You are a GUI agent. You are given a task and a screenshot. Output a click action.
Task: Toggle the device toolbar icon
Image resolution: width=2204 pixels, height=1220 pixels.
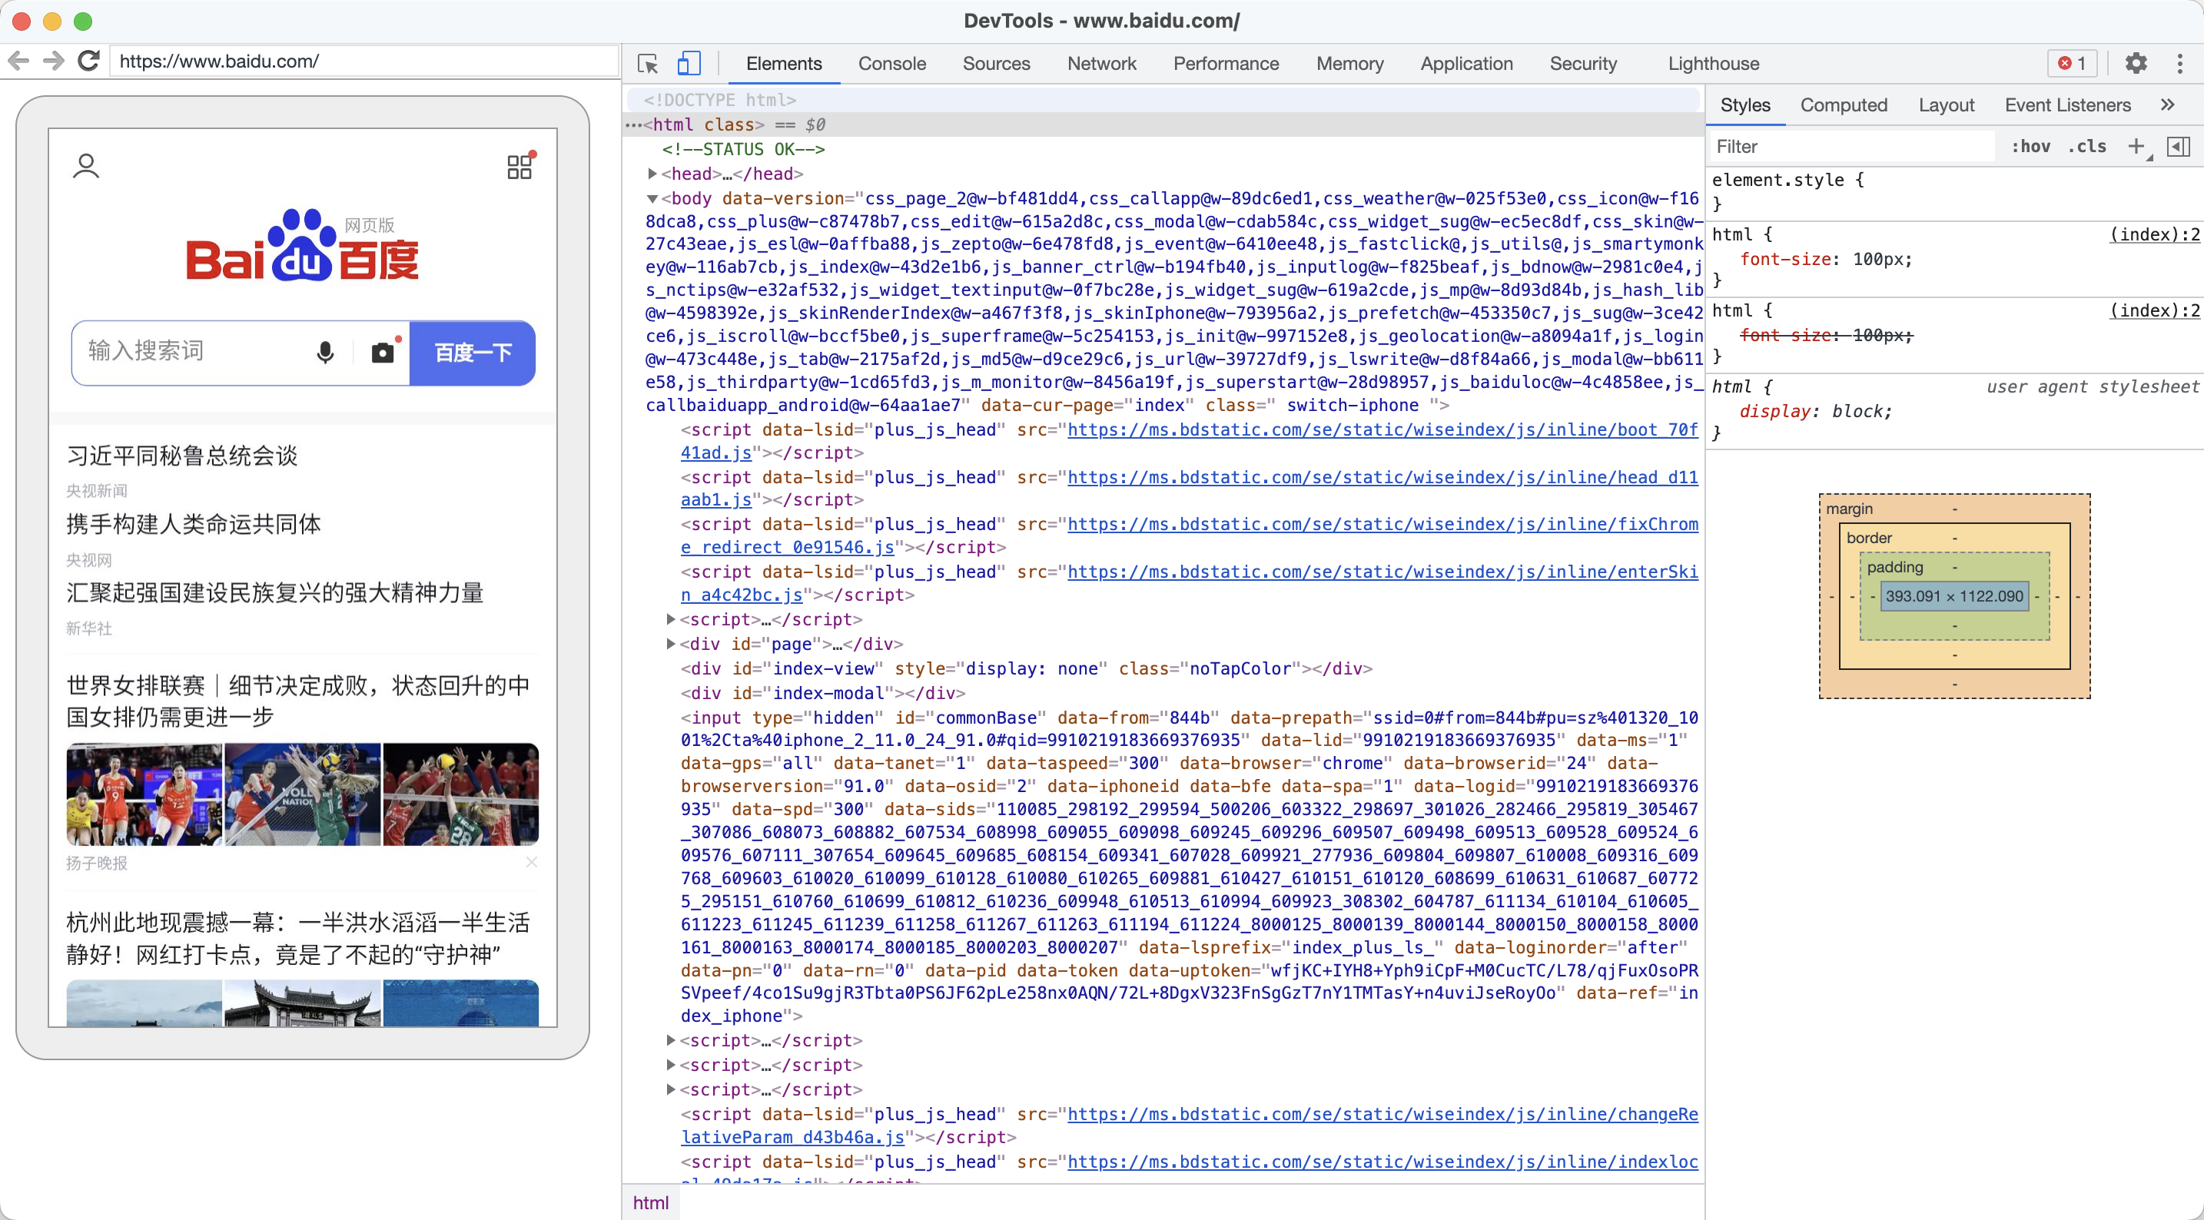(x=689, y=65)
